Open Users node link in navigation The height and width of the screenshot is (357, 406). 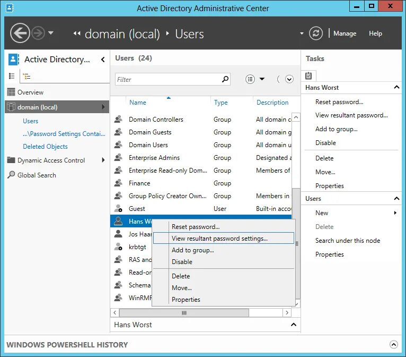31,121
